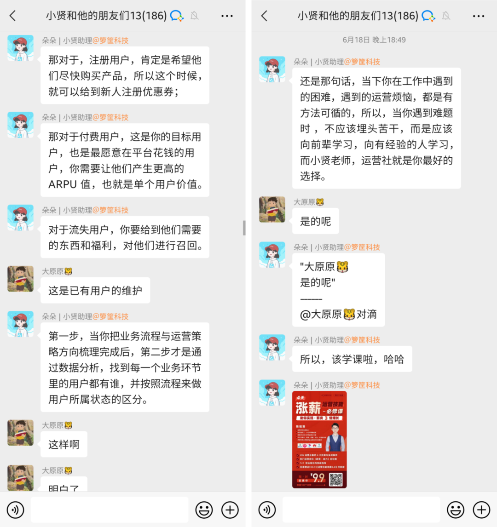Tap back arrow in left chat header
The width and height of the screenshot is (497, 527).
click(x=13, y=16)
